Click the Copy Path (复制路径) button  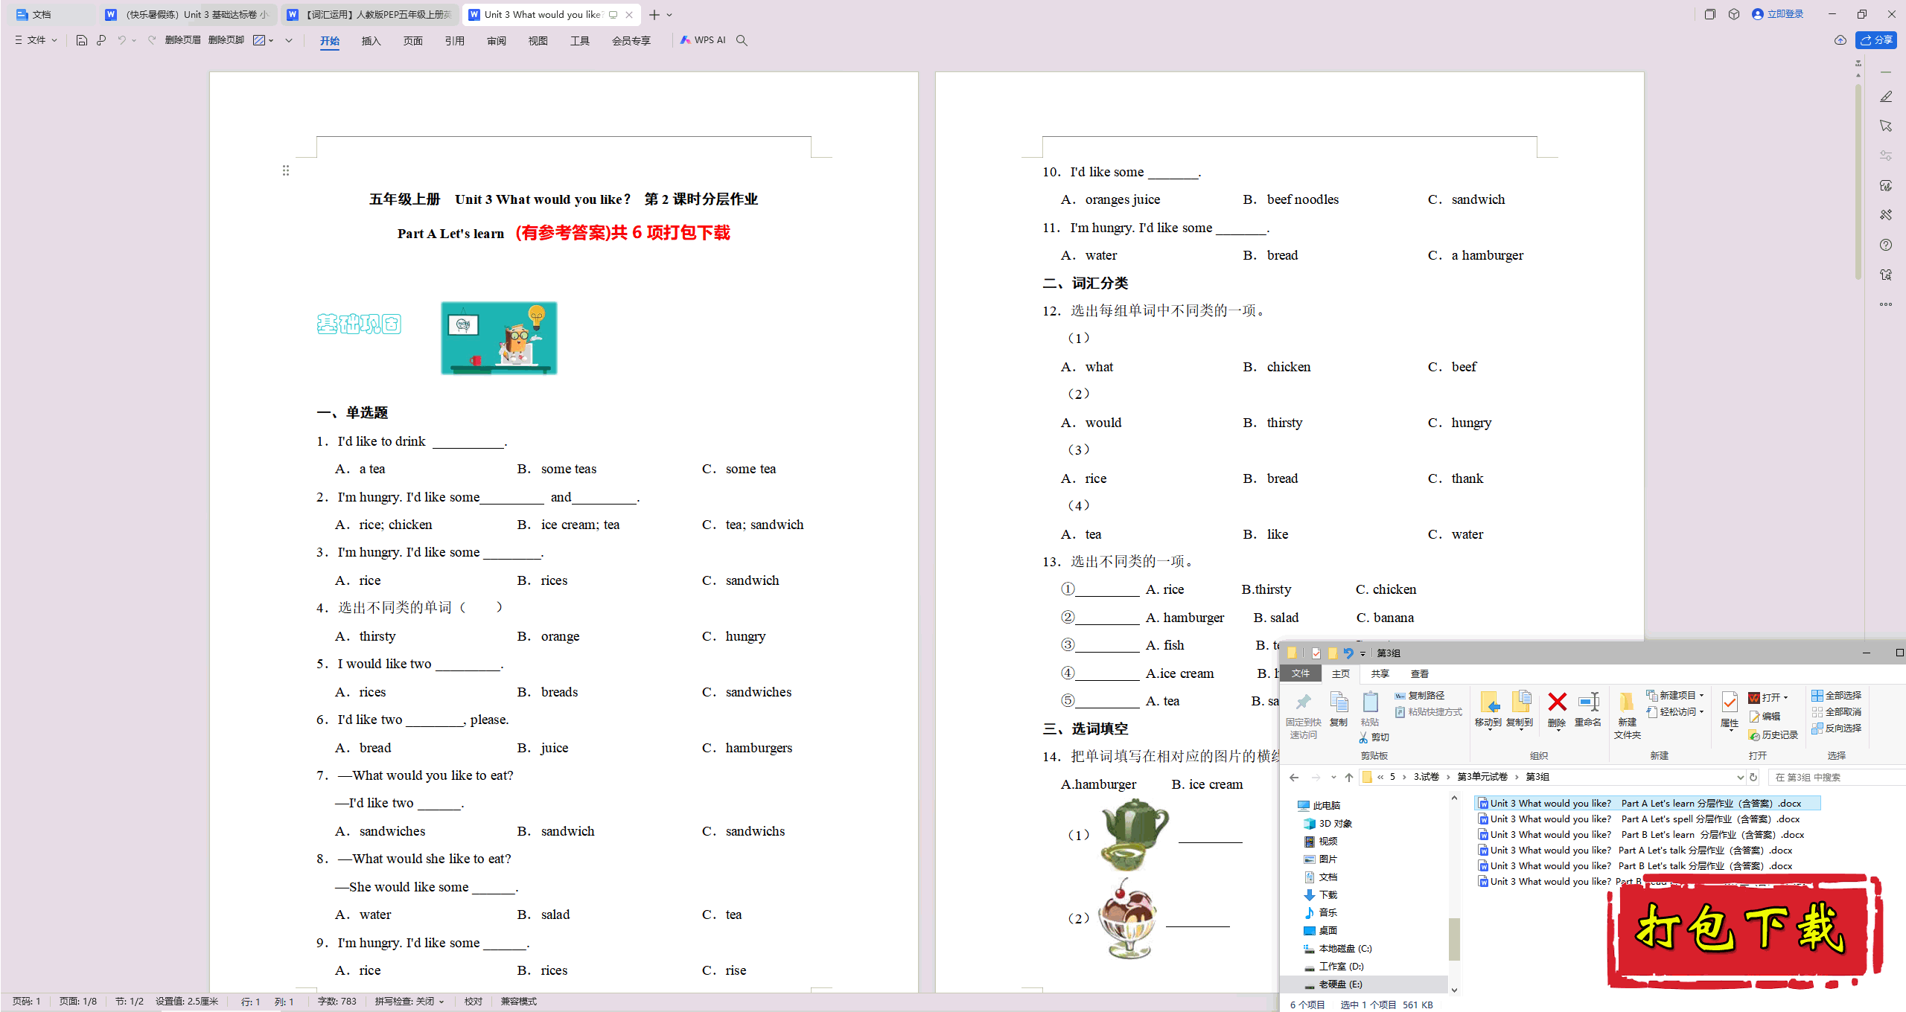point(1419,695)
